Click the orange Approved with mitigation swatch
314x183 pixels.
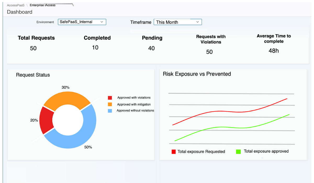110,104
